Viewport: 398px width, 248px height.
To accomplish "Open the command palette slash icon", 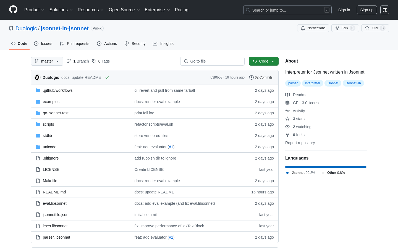I will [x=327, y=10].
